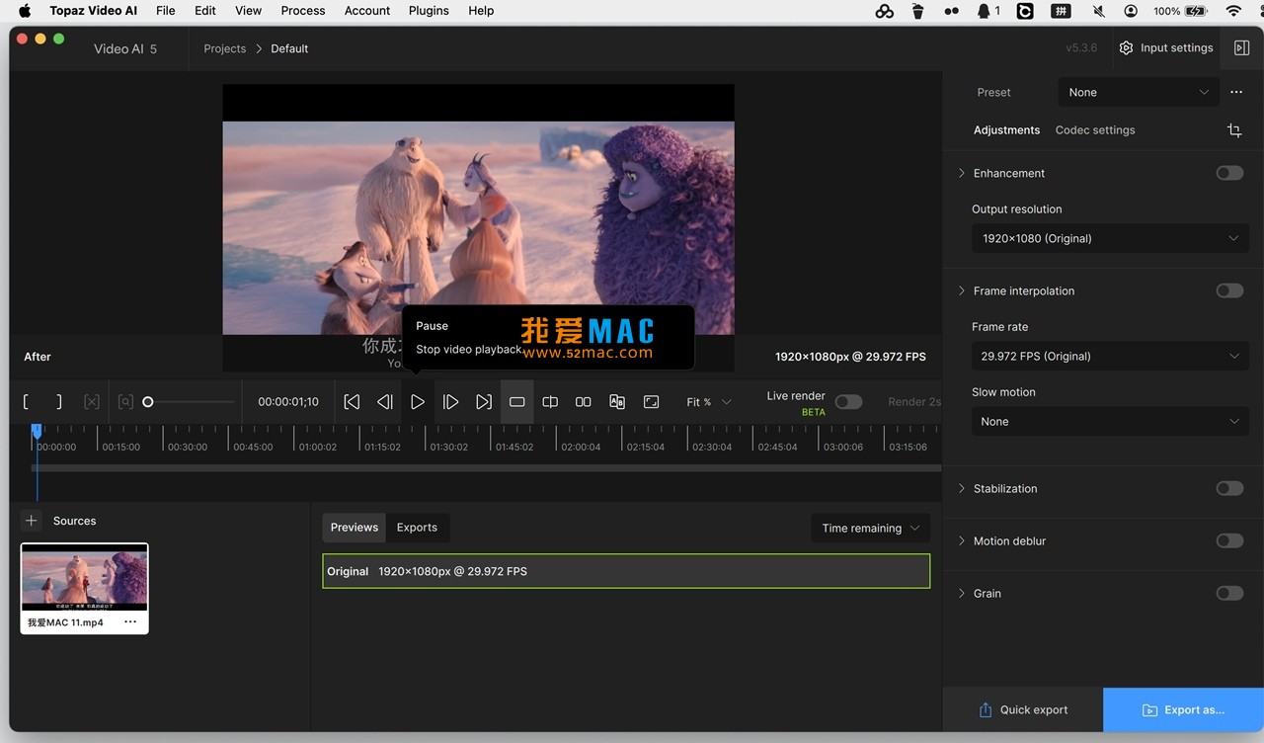The image size is (1264, 743).
Task: Expand the Frame interpolation section
Action: pos(962,290)
